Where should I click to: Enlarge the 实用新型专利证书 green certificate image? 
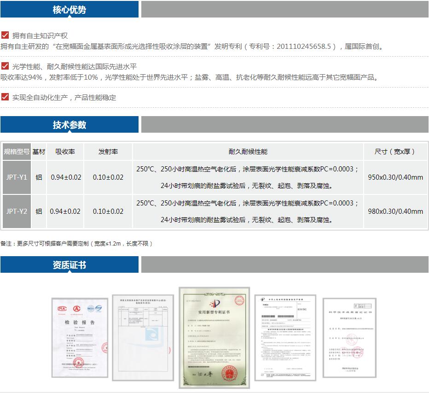point(214,338)
